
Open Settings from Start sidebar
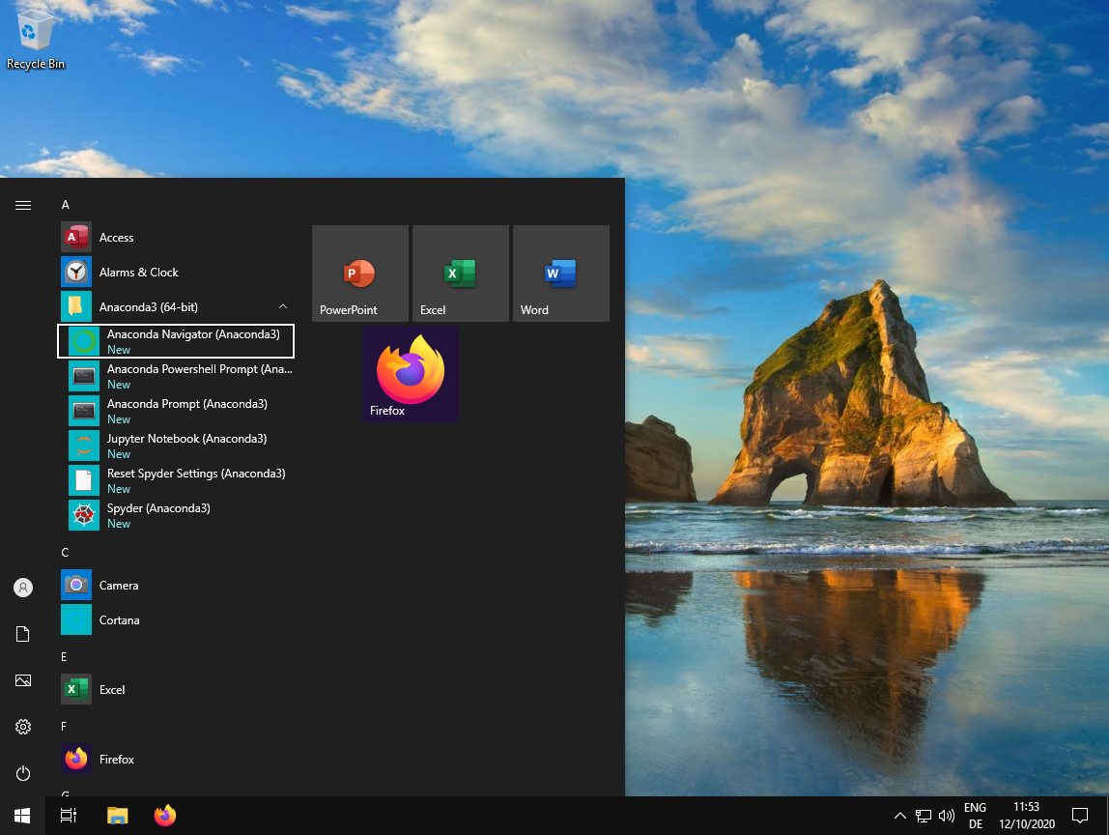click(x=23, y=727)
